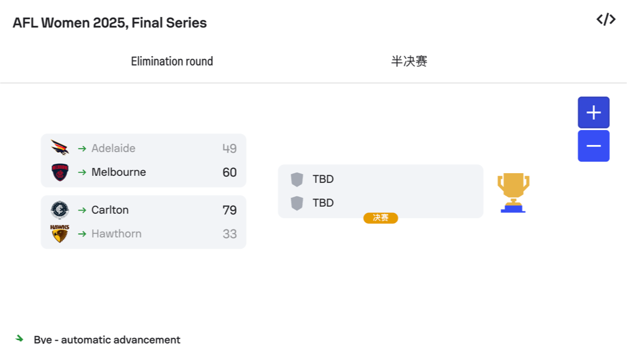The width and height of the screenshot is (627, 344).
Task: Click the embed code icon
Action: pos(605,20)
